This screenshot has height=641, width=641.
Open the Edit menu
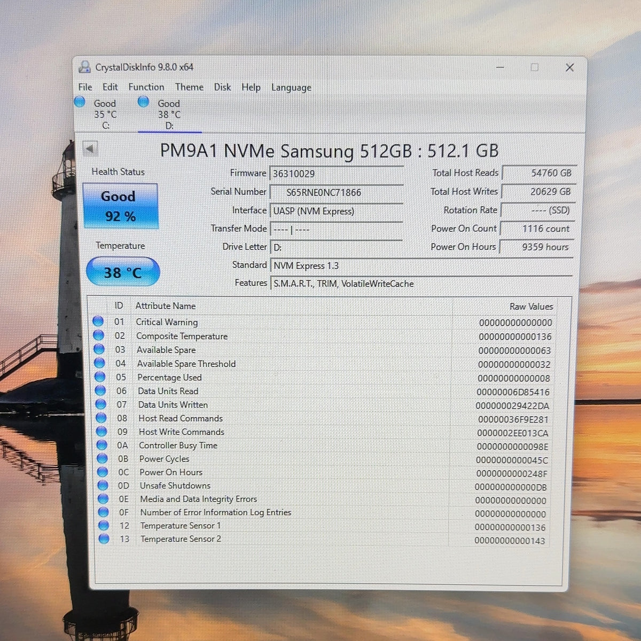pyautogui.click(x=110, y=87)
